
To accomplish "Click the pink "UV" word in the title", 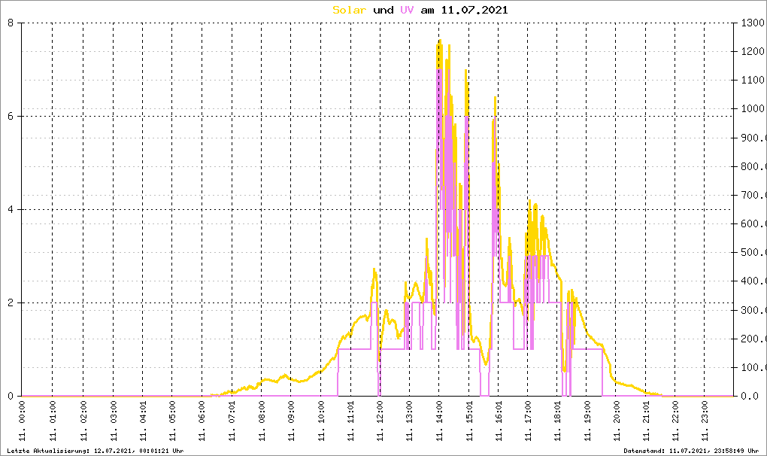I will pyautogui.click(x=407, y=10).
